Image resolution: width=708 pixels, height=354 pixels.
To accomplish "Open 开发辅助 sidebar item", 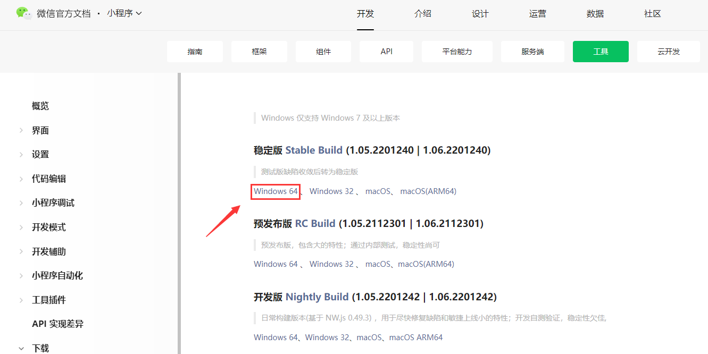I will pos(49,251).
